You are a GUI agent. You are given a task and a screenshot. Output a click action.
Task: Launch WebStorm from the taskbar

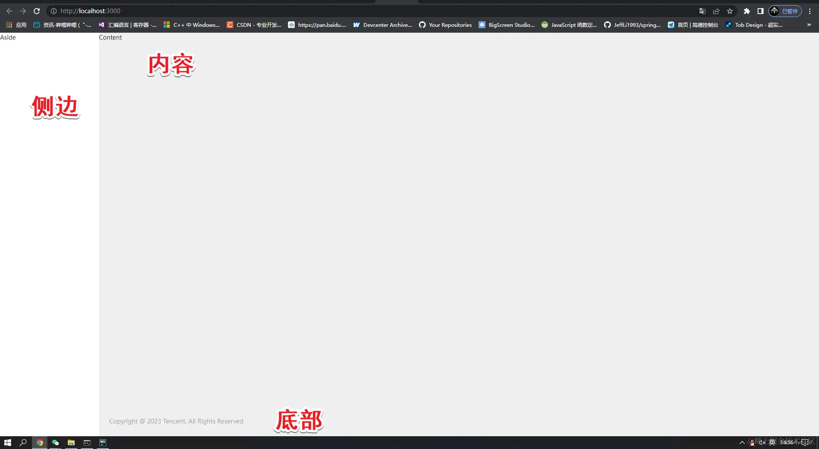[x=103, y=443]
